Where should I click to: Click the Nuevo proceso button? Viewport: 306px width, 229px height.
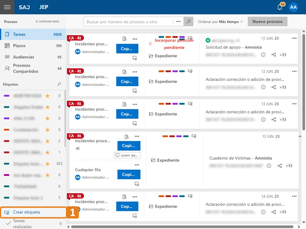pyautogui.click(x=267, y=21)
